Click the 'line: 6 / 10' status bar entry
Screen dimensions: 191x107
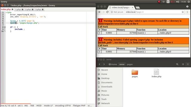pyautogui.click(x=5, y=106)
